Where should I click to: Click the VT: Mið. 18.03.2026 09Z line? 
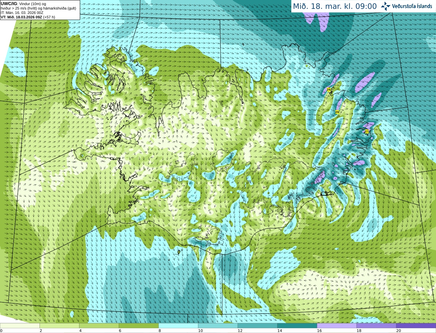click(x=28, y=17)
